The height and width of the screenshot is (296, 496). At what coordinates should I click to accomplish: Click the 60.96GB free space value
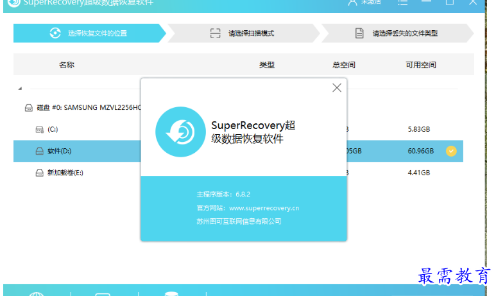(x=421, y=151)
